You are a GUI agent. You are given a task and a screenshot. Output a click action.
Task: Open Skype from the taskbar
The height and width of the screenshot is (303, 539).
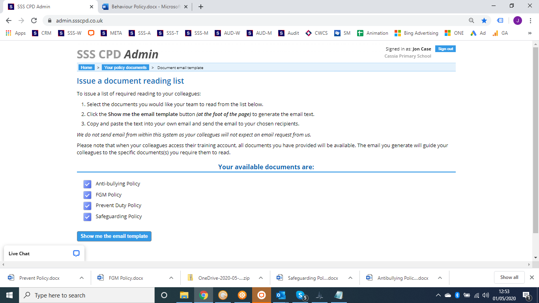tap(301, 295)
